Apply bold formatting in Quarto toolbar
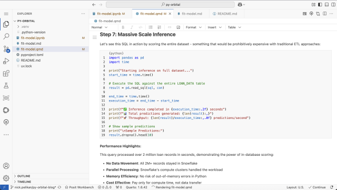Viewport: 337px width, 190px height. tap(123, 27)
